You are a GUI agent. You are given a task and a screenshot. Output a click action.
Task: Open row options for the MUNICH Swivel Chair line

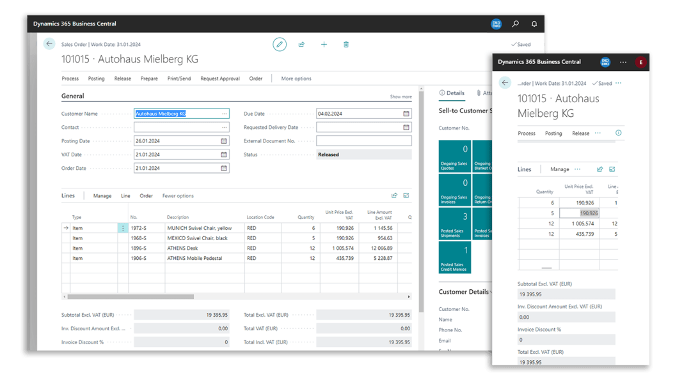pyautogui.click(x=123, y=228)
